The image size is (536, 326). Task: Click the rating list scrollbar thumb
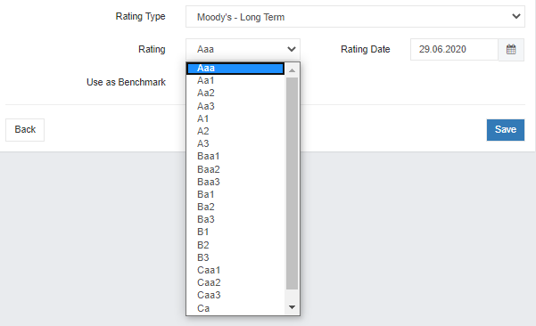click(292, 183)
